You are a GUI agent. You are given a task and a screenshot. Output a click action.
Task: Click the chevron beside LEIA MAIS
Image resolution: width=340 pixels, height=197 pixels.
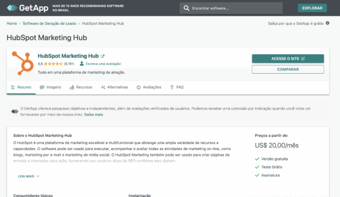pos(38,176)
